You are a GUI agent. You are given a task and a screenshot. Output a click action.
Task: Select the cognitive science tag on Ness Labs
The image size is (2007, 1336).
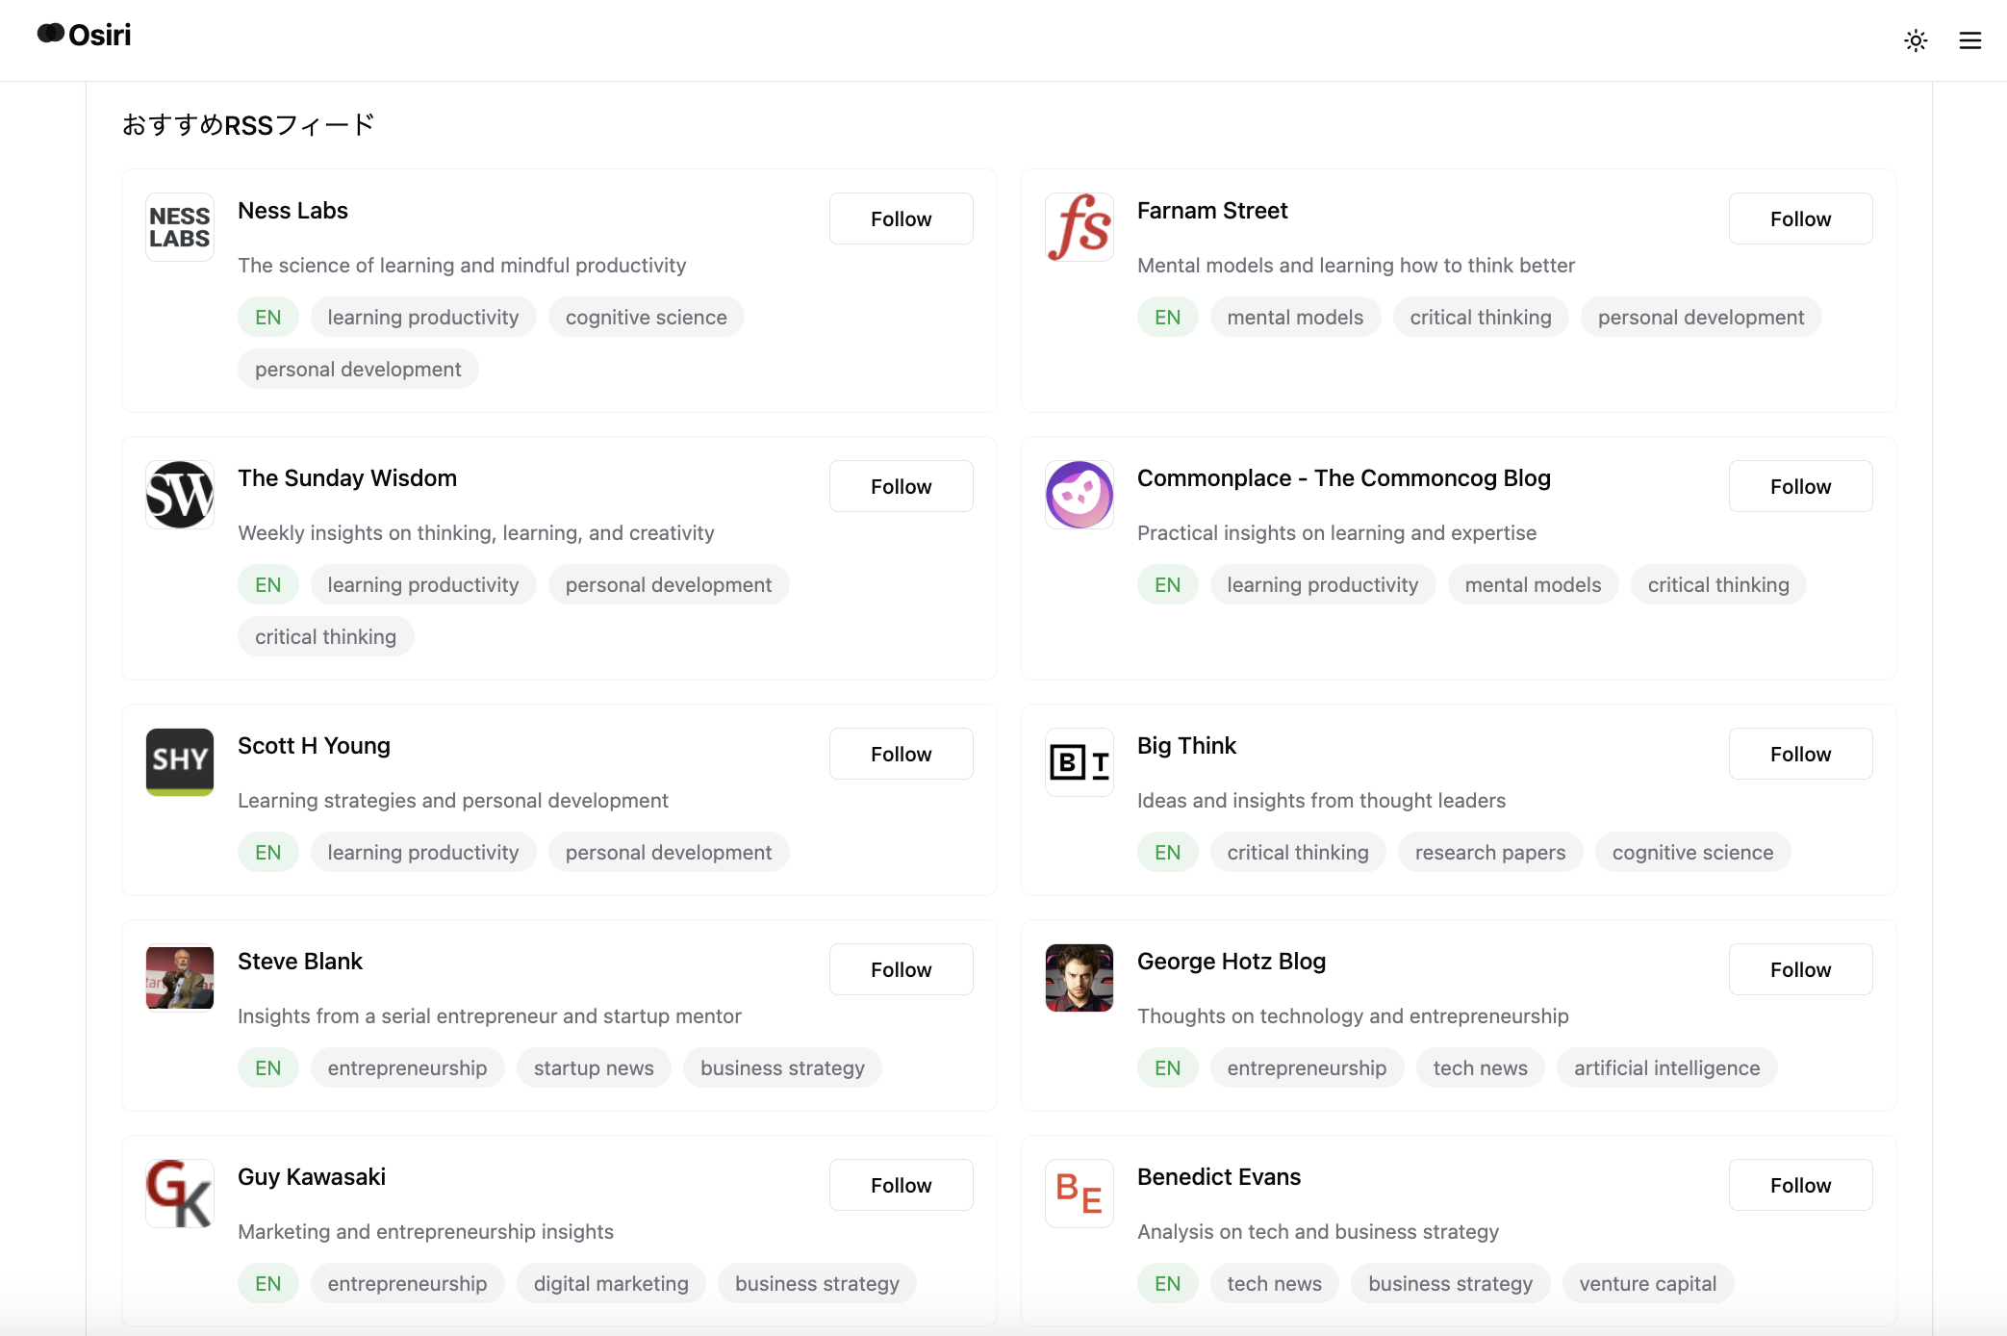point(646,318)
